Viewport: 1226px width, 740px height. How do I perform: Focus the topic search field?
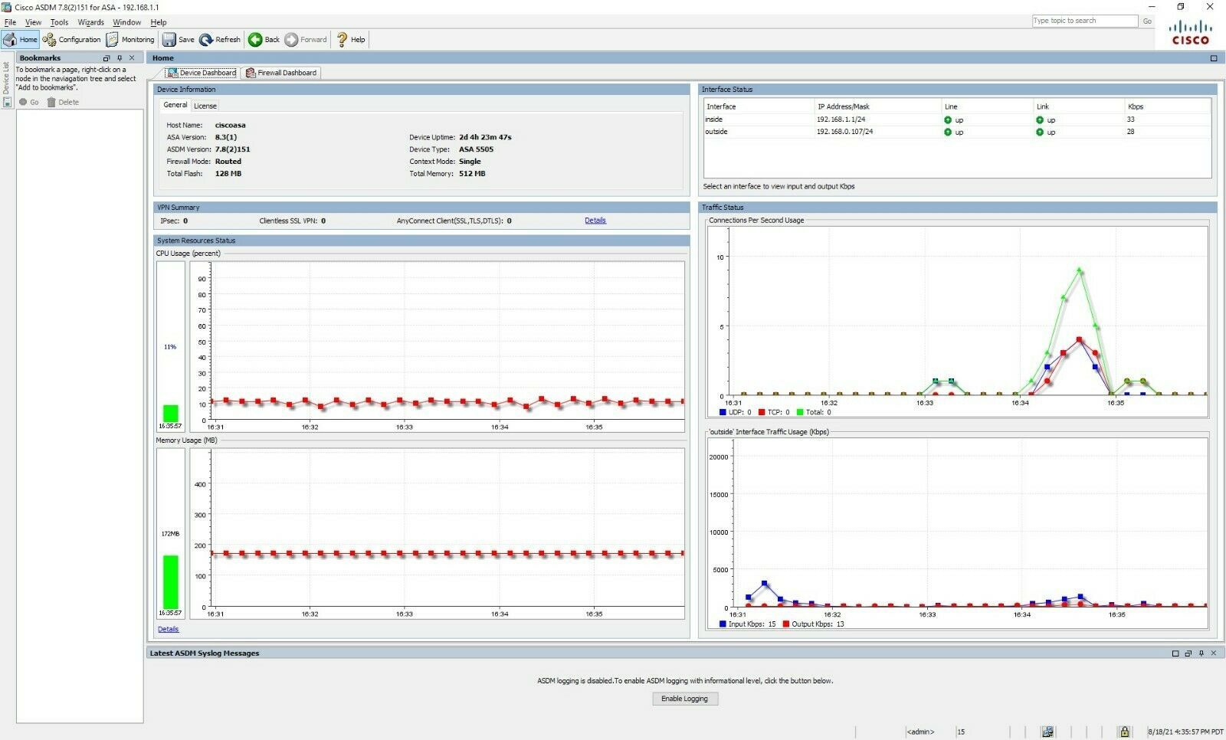point(1084,21)
